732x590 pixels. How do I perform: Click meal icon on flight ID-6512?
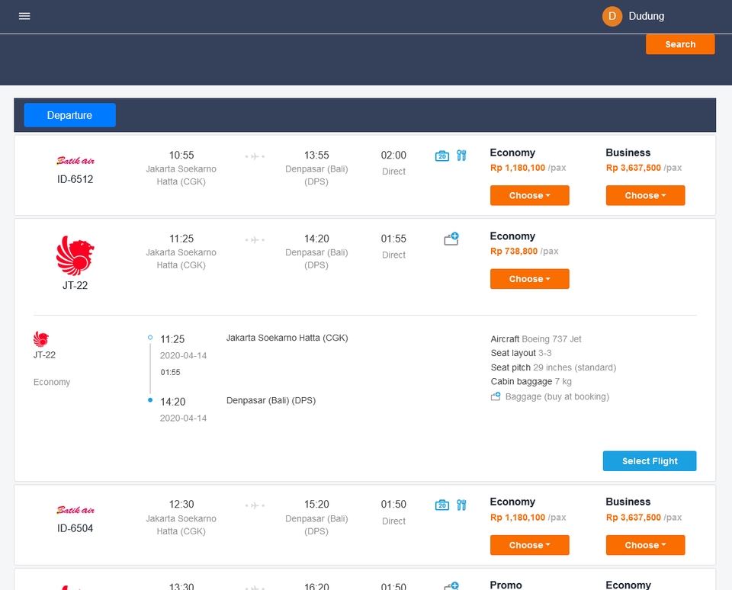click(461, 156)
